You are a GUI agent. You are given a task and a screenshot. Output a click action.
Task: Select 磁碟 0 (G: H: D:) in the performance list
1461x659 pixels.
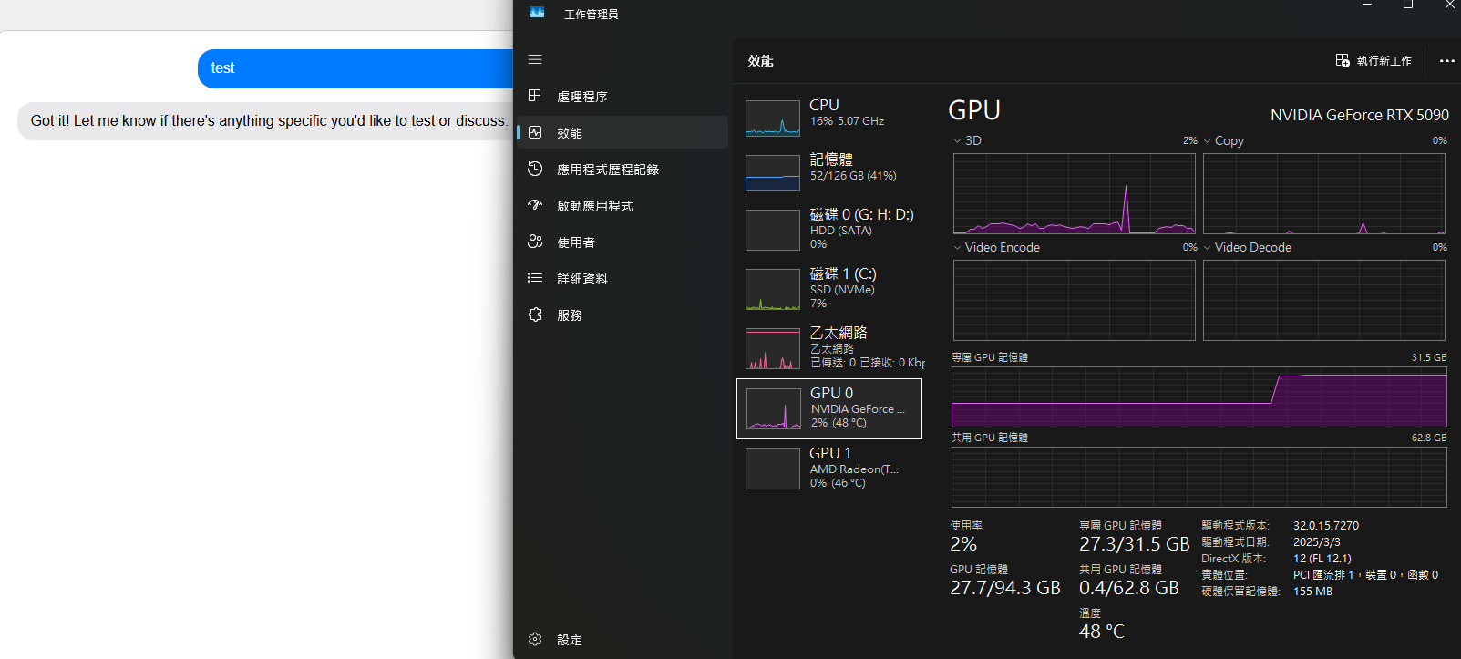[829, 230]
